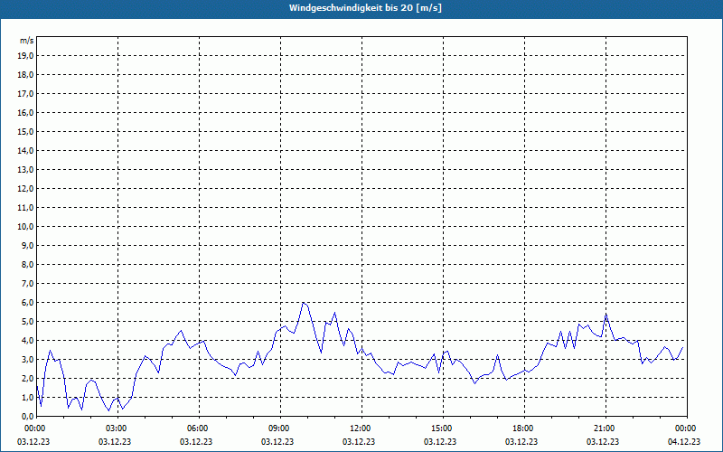The height and width of the screenshot is (452, 723).
Task: Pick the "18:00" time label
Action: pos(524,428)
